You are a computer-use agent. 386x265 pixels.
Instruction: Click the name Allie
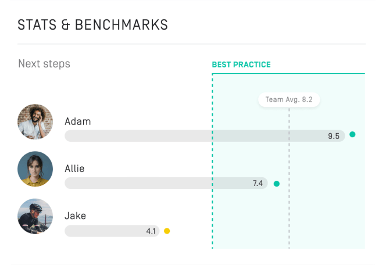tap(74, 169)
